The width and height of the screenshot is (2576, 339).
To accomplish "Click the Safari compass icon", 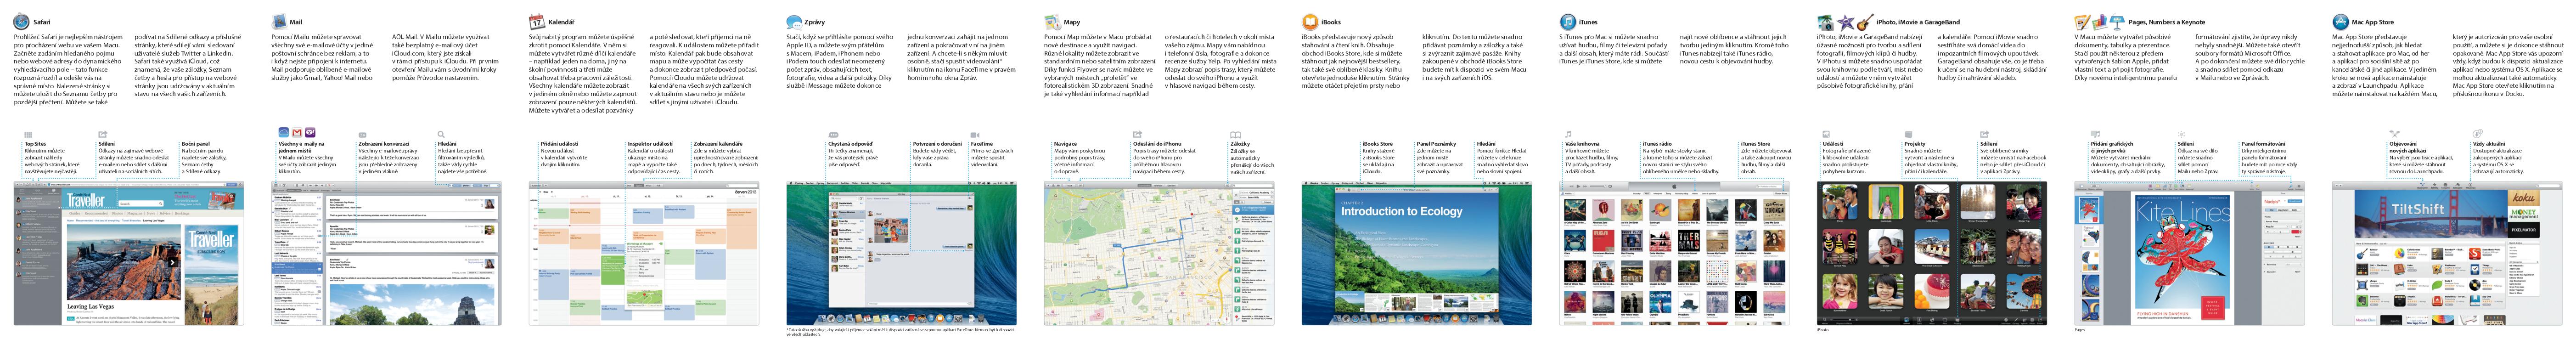I will [21, 21].
